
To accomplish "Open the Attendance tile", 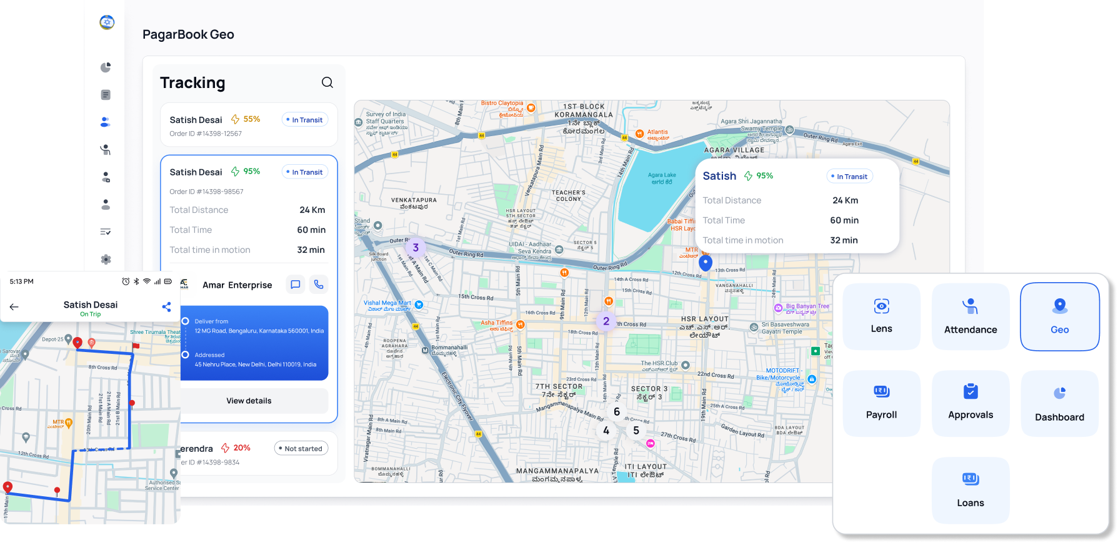I will pyautogui.click(x=971, y=317).
